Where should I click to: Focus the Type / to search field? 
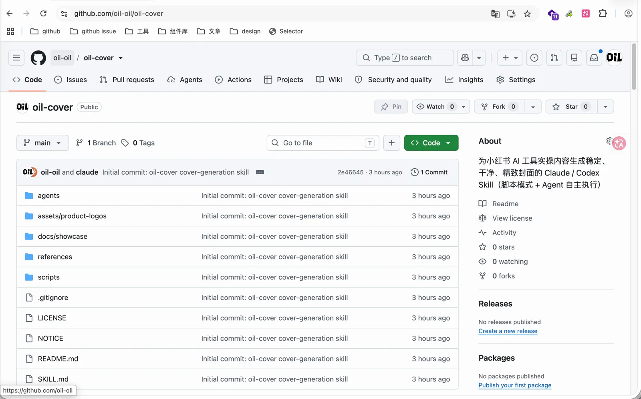(405, 58)
